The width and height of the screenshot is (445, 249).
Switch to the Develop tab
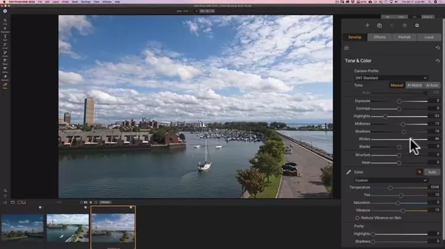coord(355,37)
